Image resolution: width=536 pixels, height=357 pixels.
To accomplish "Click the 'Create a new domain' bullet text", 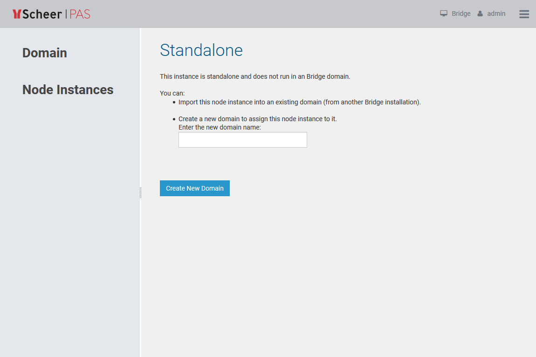I will [257, 119].
